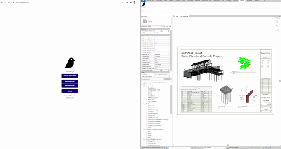Click the large Canary bird logo on webpage

tap(70, 63)
